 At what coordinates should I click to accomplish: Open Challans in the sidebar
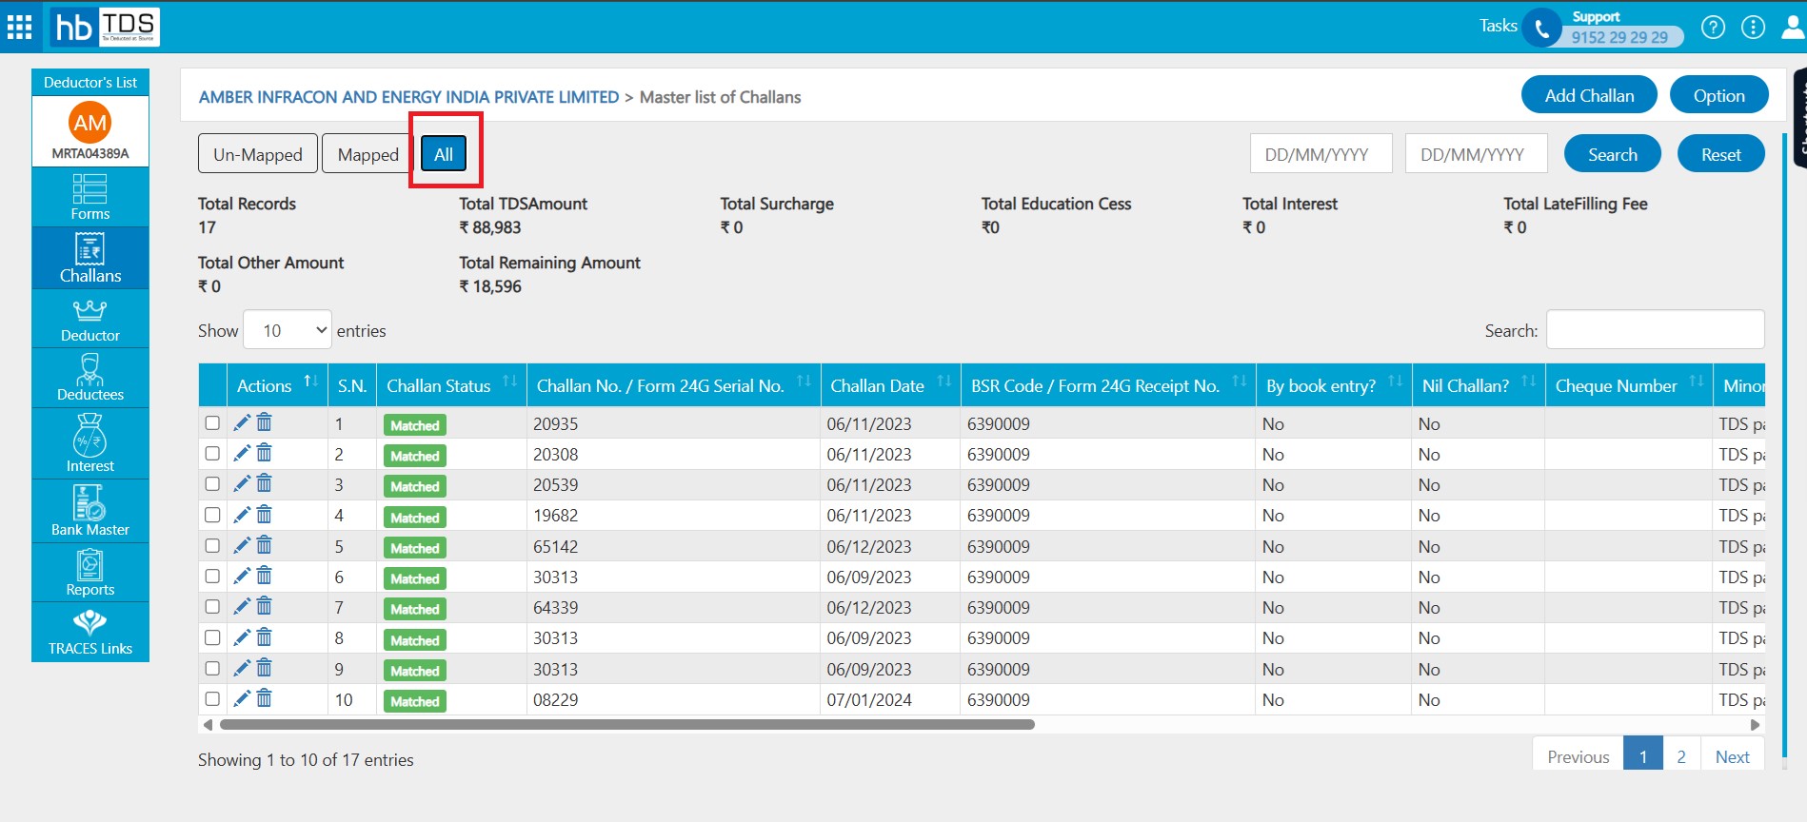click(x=90, y=258)
